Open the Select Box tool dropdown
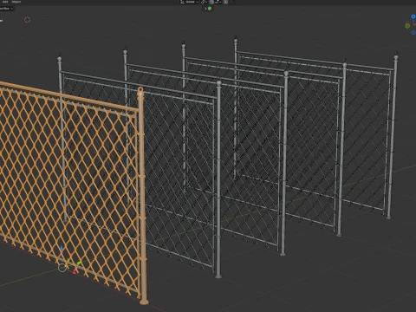Image resolution: width=416 pixels, height=312 pixels. tap(6, 9)
